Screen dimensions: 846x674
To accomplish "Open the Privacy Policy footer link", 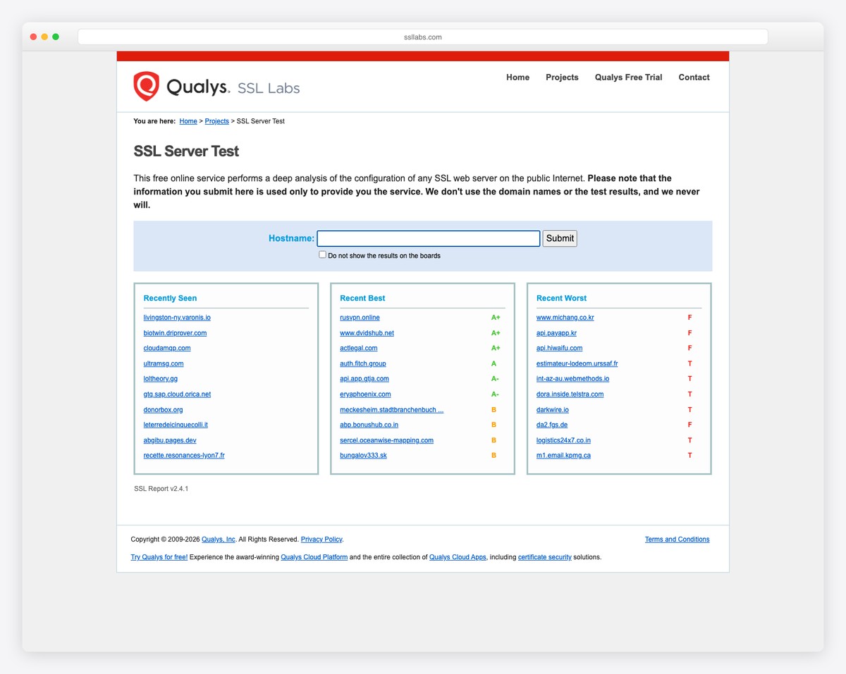I will tap(321, 539).
